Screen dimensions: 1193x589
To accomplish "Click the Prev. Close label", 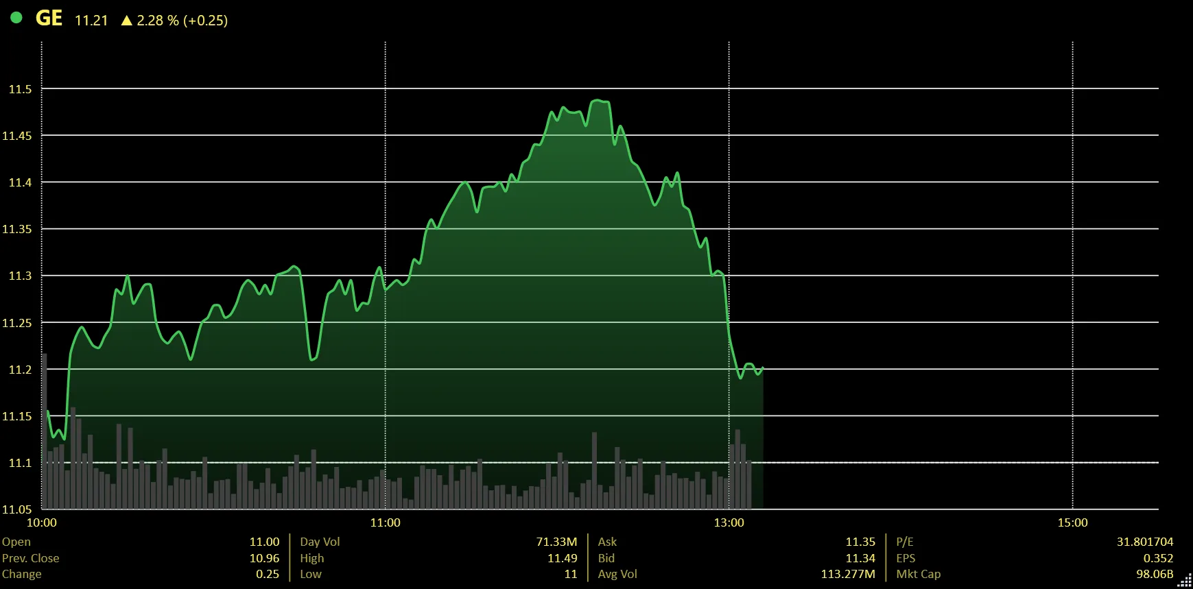I will [x=30, y=558].
